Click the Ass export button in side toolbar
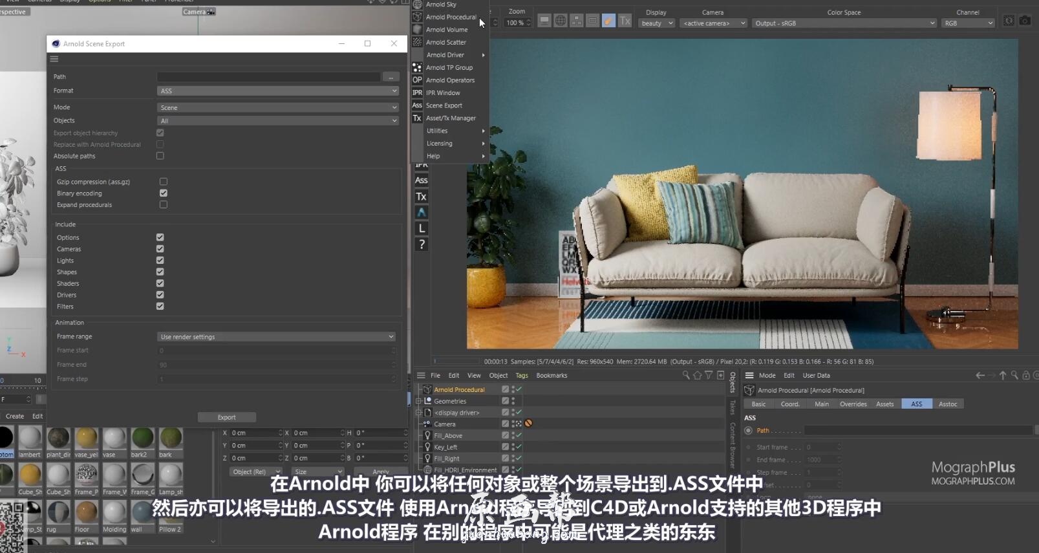The height and width of the screenshot is (553, 1039). pyautogui.click(x=422, y=180)
